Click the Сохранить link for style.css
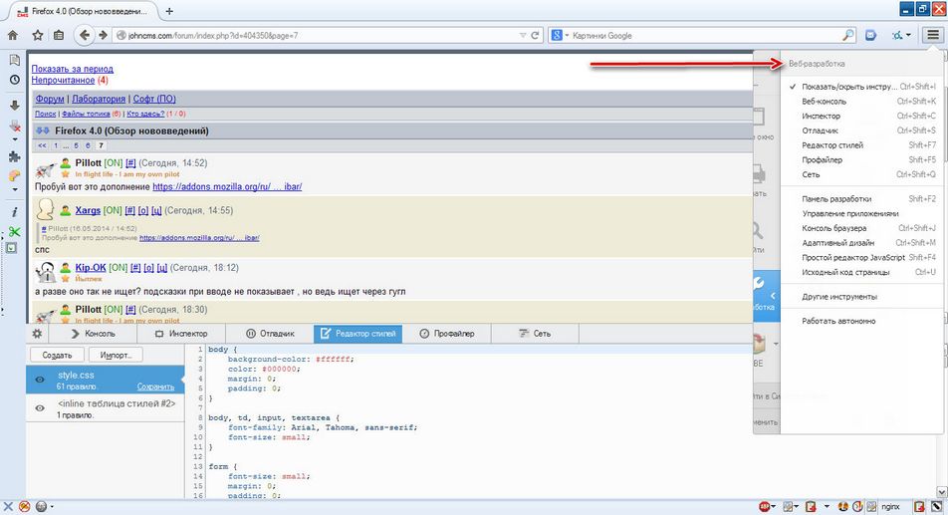The height and width of the screenshot is (515, 948). [x=155, y=386]
